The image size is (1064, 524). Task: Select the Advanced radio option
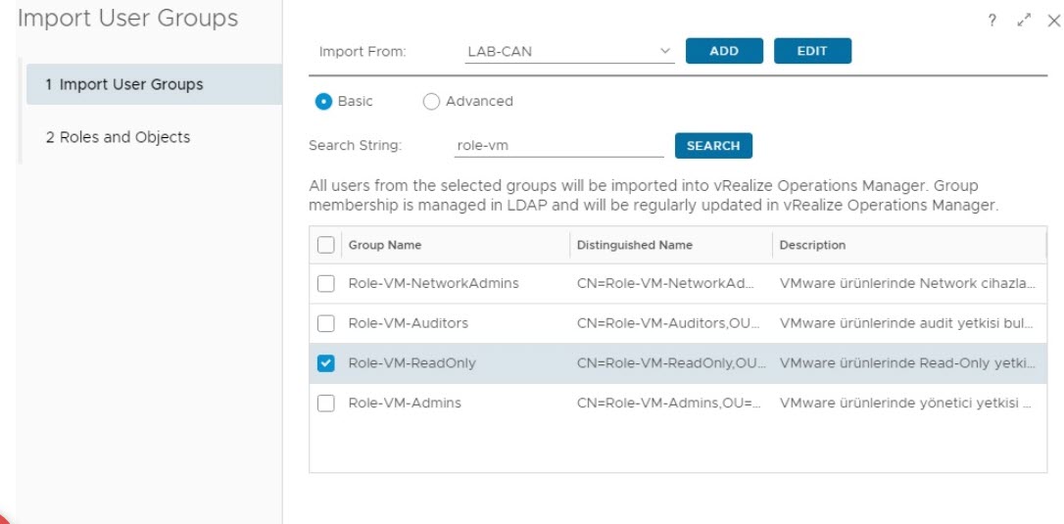(431, 101)
